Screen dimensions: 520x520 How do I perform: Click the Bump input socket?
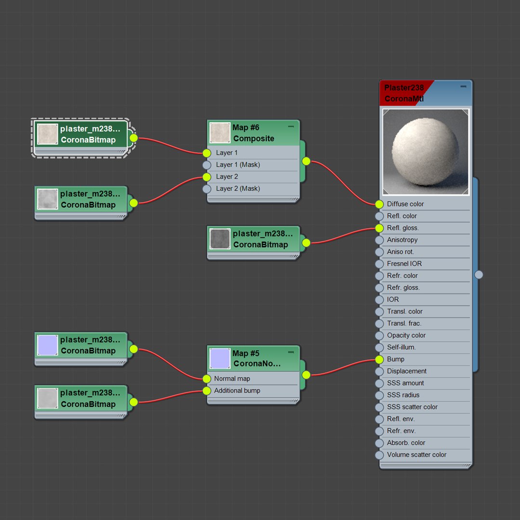point(379,360)
